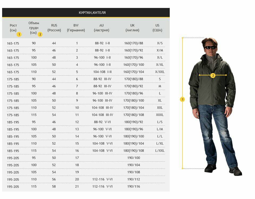Viewport: 255px width, 199px height.
Task: Click US size XXXL
Action: [x=160, y=115]
